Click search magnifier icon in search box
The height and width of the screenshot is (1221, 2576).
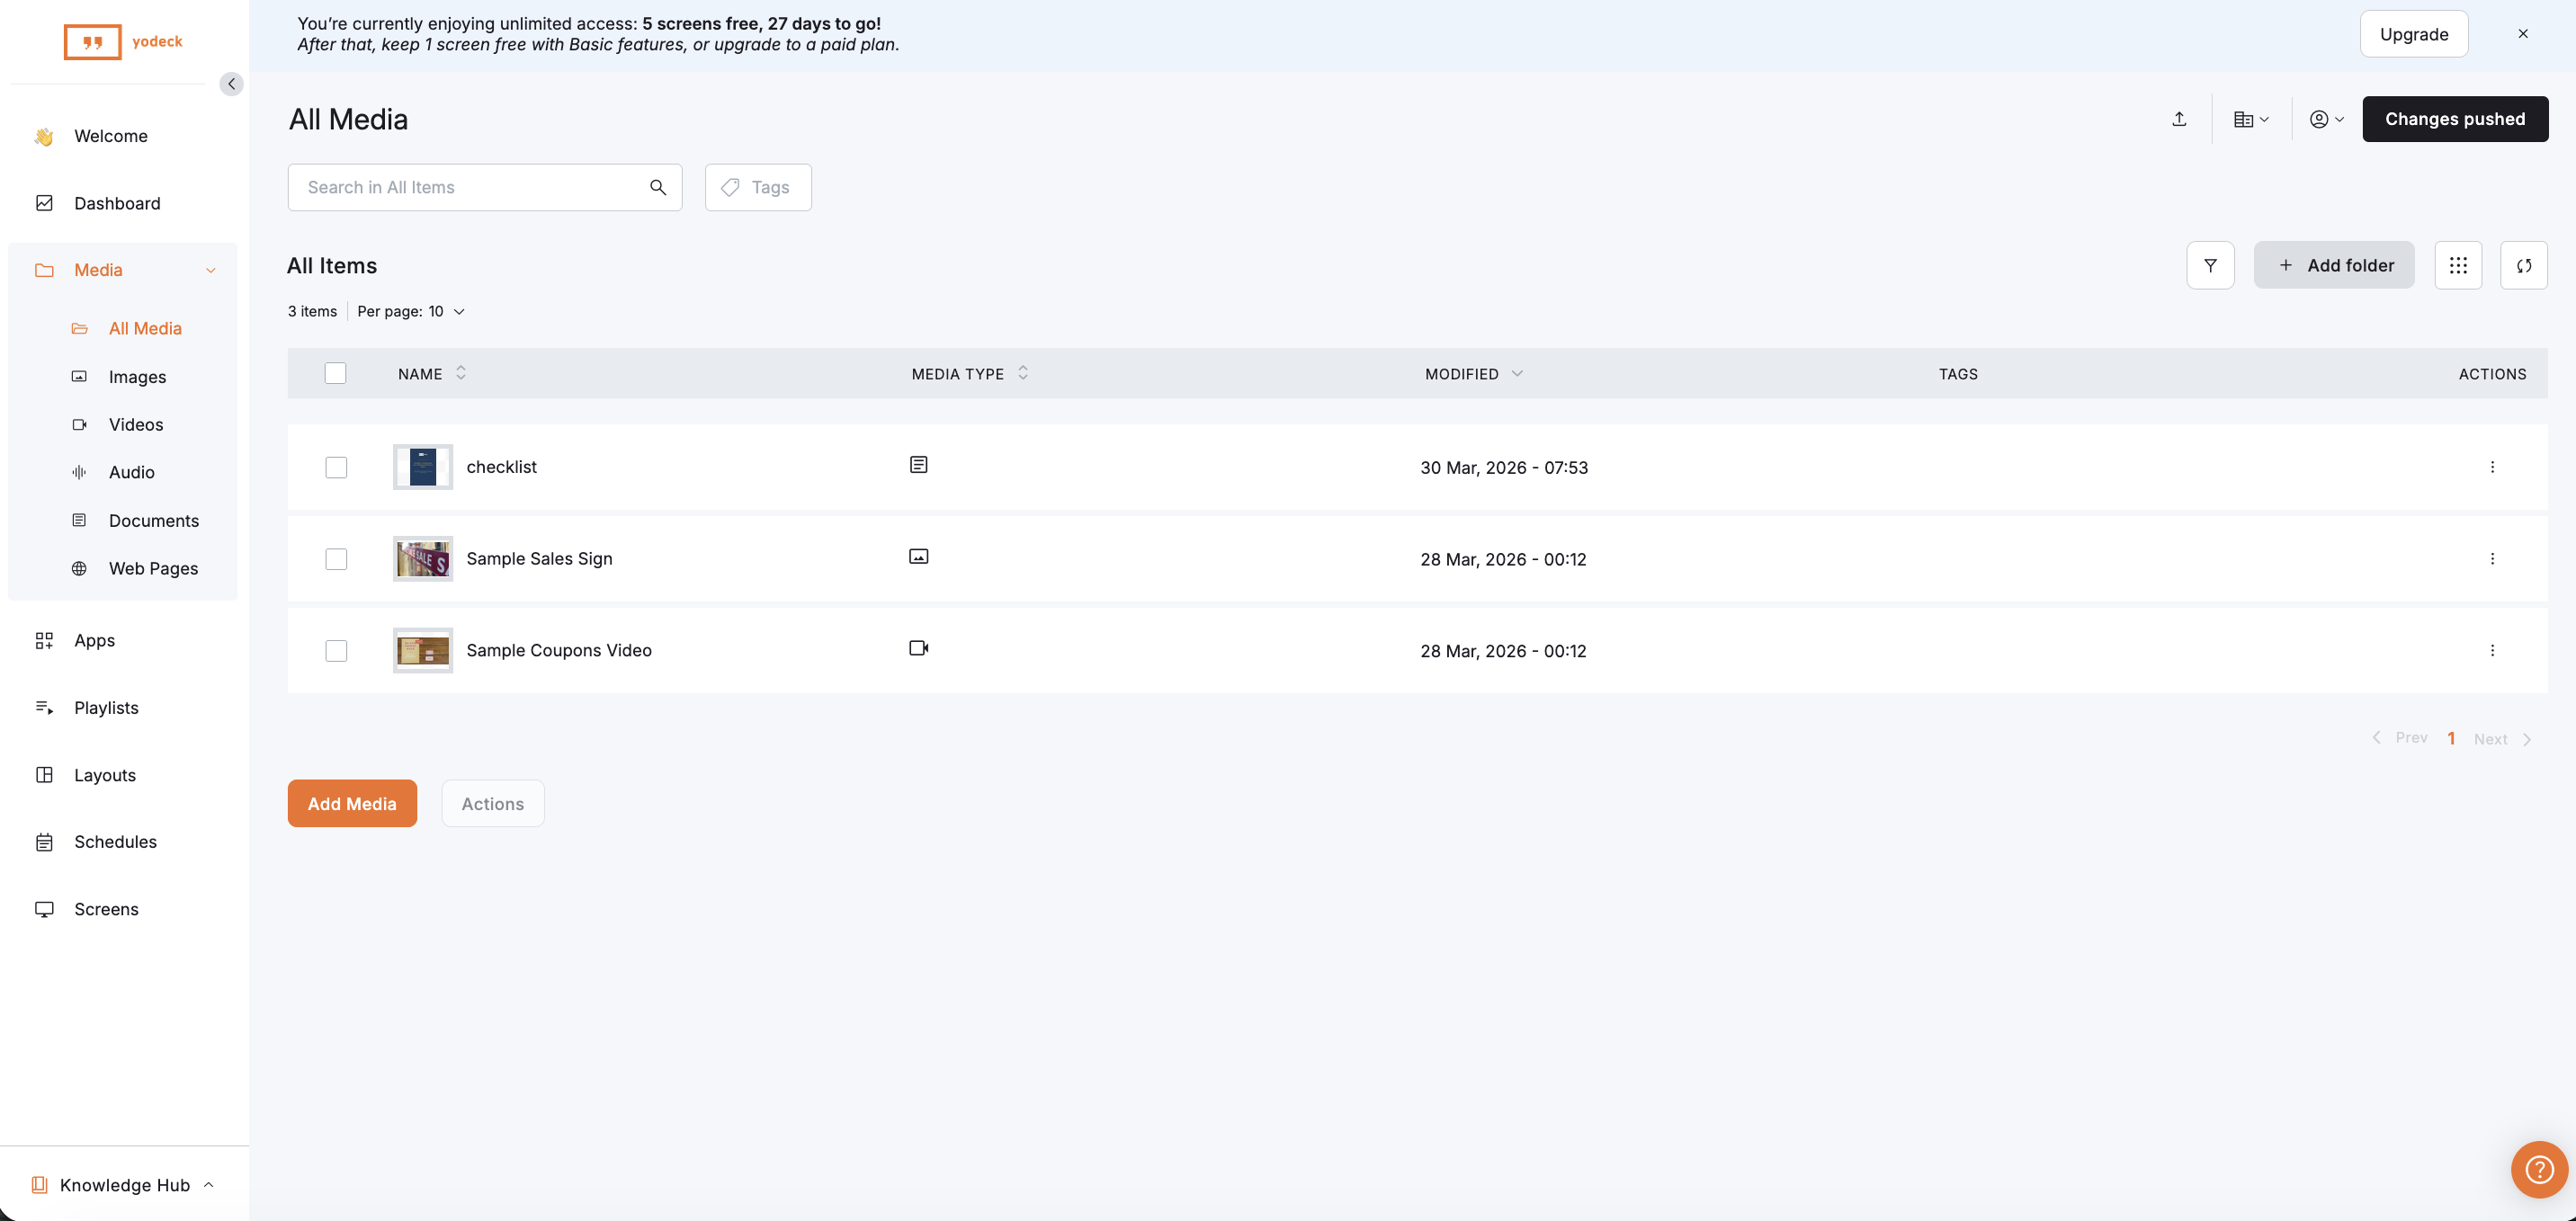[x=658, y=187]
